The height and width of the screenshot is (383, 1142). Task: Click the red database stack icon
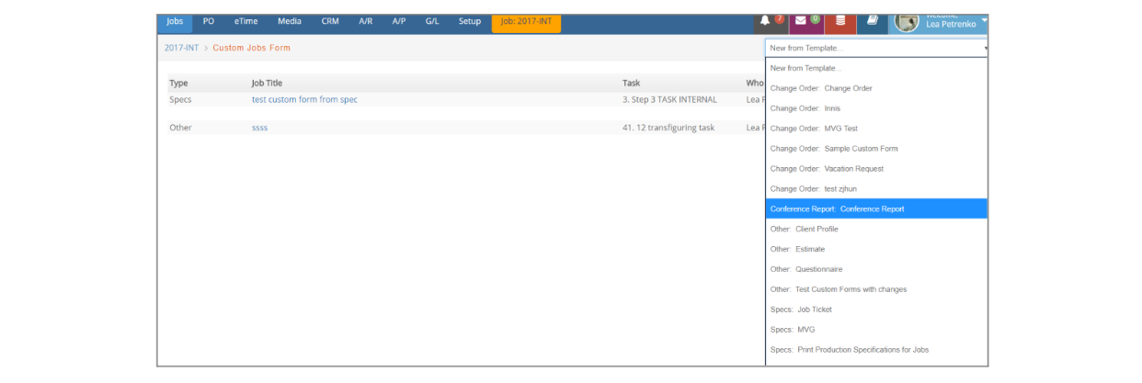click(x=840, y=22)
